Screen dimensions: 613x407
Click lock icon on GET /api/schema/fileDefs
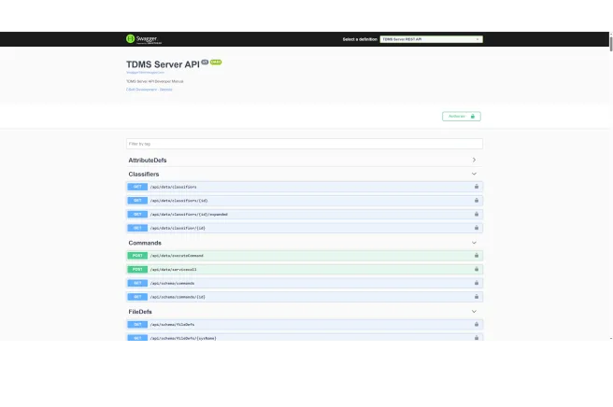pos(477,324)
